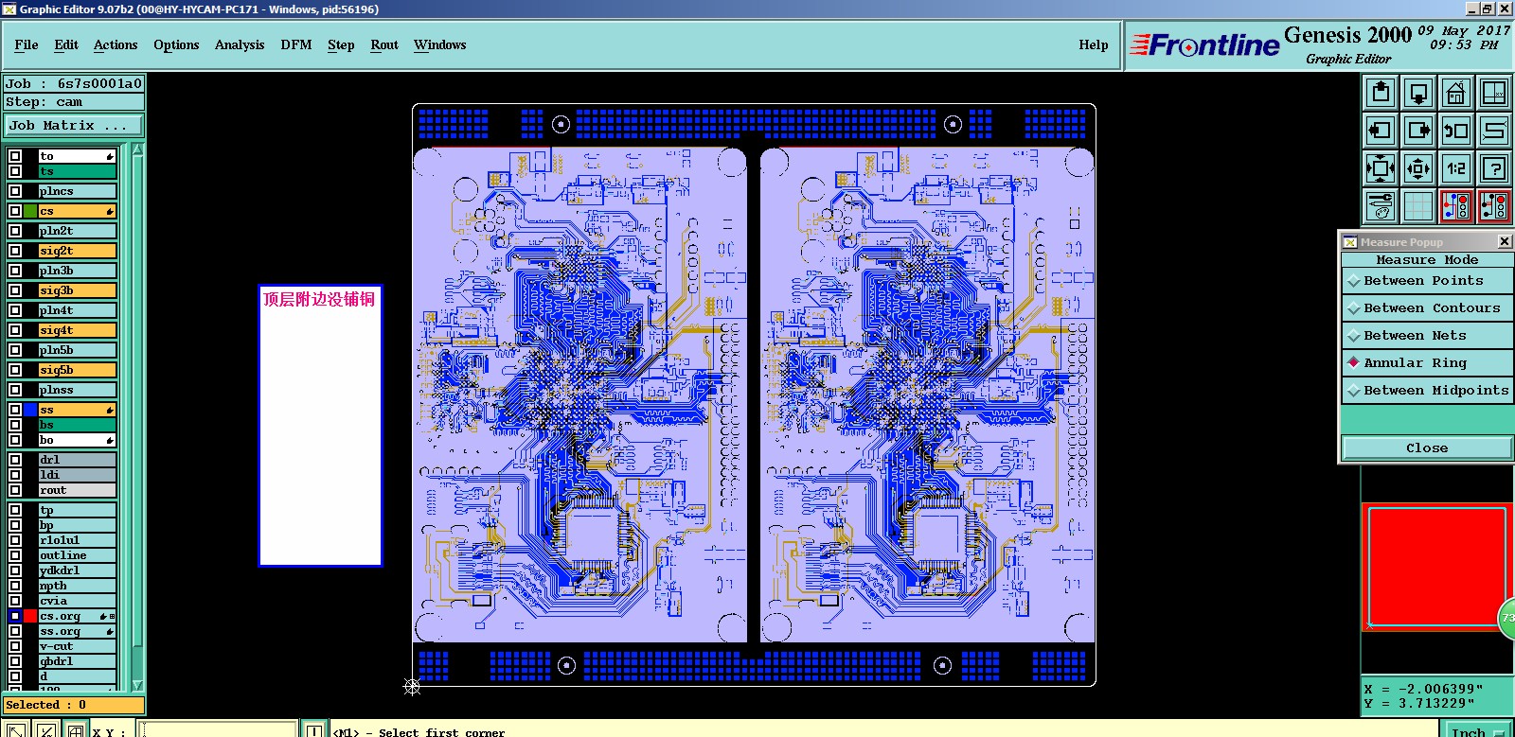Image resolution: width=1515 pixels, height=737 pixels.
Task: Open the wrench and palette settings icon
Action: [x=1381, y=205]
